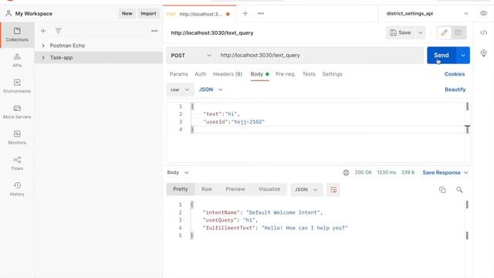
Task: Select the Pretty response view
Action: [181, 189]
